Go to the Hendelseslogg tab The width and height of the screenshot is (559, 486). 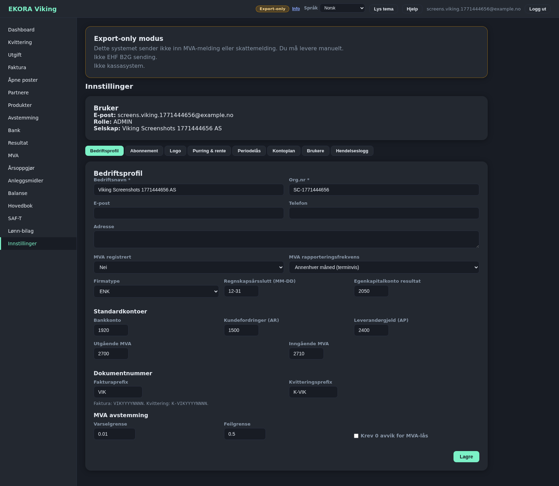[x=352, y=151]
